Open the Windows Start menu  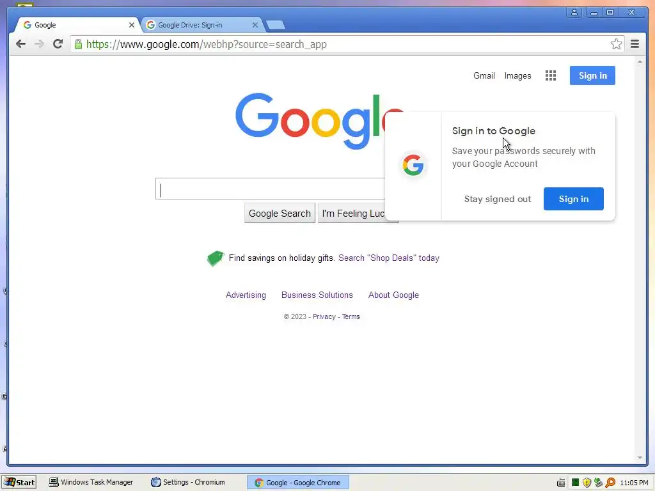click(x=19, y=482)
